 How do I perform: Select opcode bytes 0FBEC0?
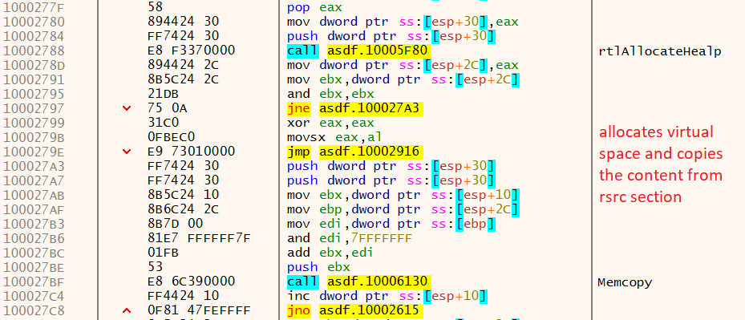click(x=172, y=137)
